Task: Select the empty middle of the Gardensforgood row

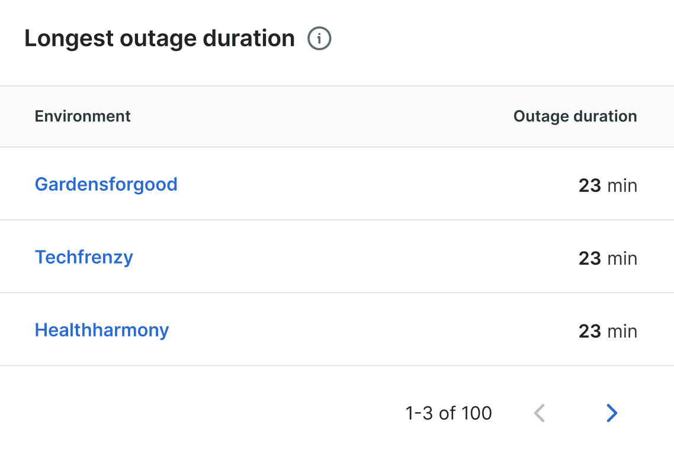Action: 367,184
